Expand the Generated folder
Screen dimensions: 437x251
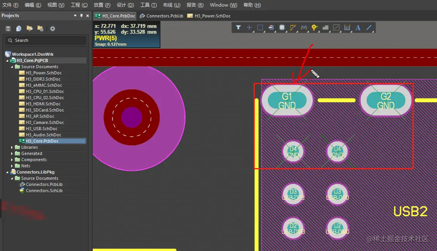[x=12, y=153]
